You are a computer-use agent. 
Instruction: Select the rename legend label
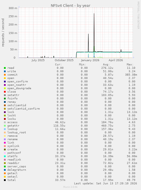click(12, 139)
